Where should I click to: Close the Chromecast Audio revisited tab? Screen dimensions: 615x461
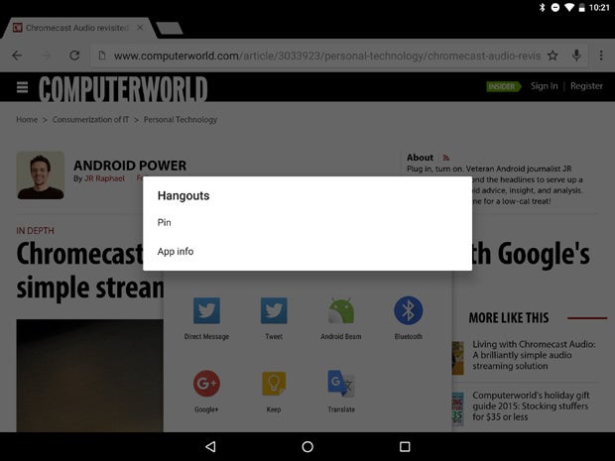pyautogui.click(x=140, y=28)
